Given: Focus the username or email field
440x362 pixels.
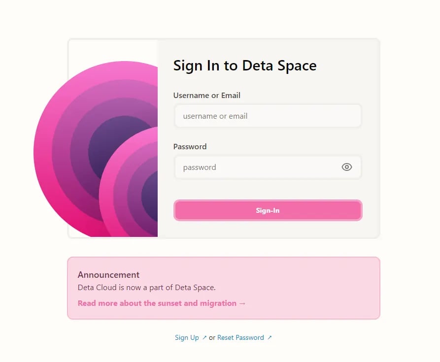Looking at the screenshot, I should point(268,116).
